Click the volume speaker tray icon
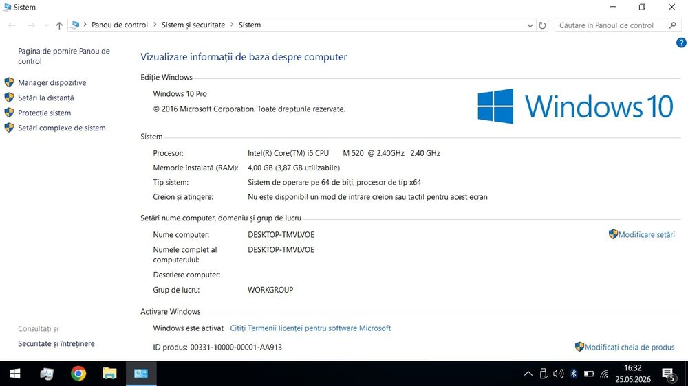688x386 pixels. [558, 374]
